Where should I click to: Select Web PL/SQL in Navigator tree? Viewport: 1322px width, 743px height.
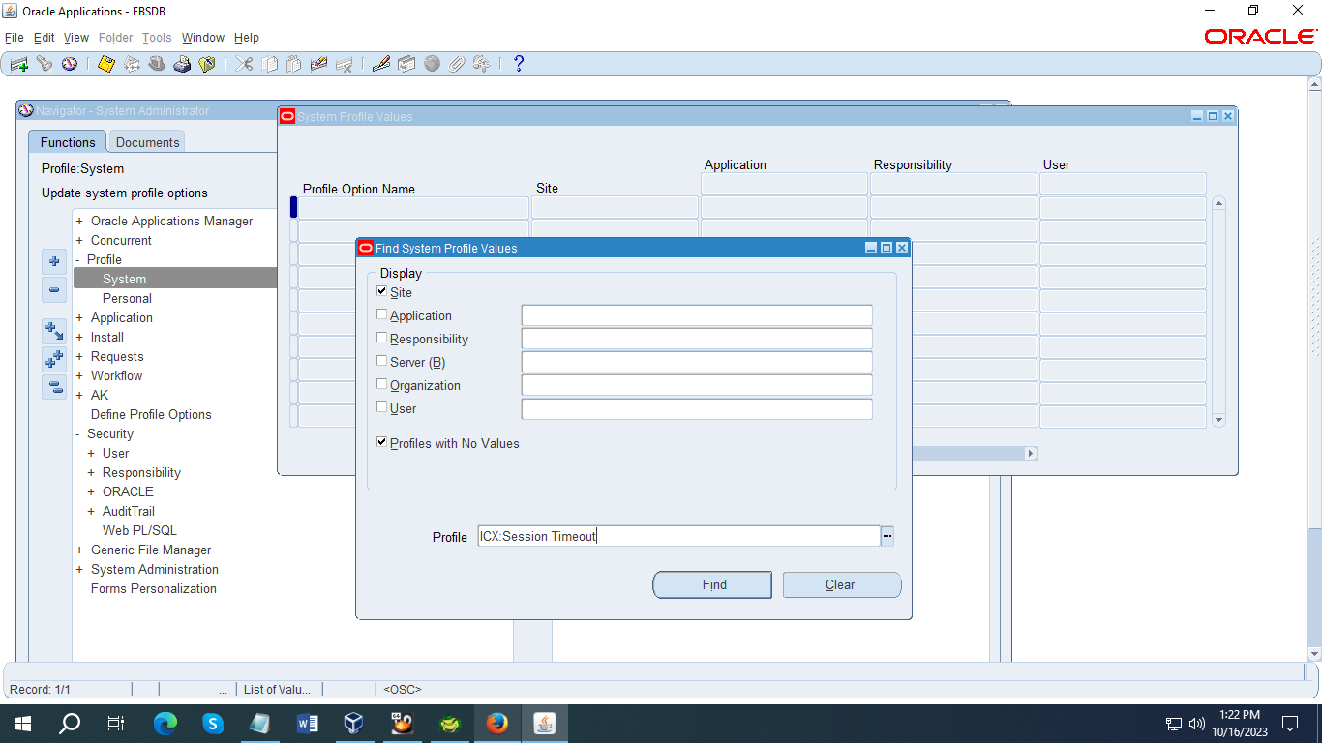[x=139, y=530]
